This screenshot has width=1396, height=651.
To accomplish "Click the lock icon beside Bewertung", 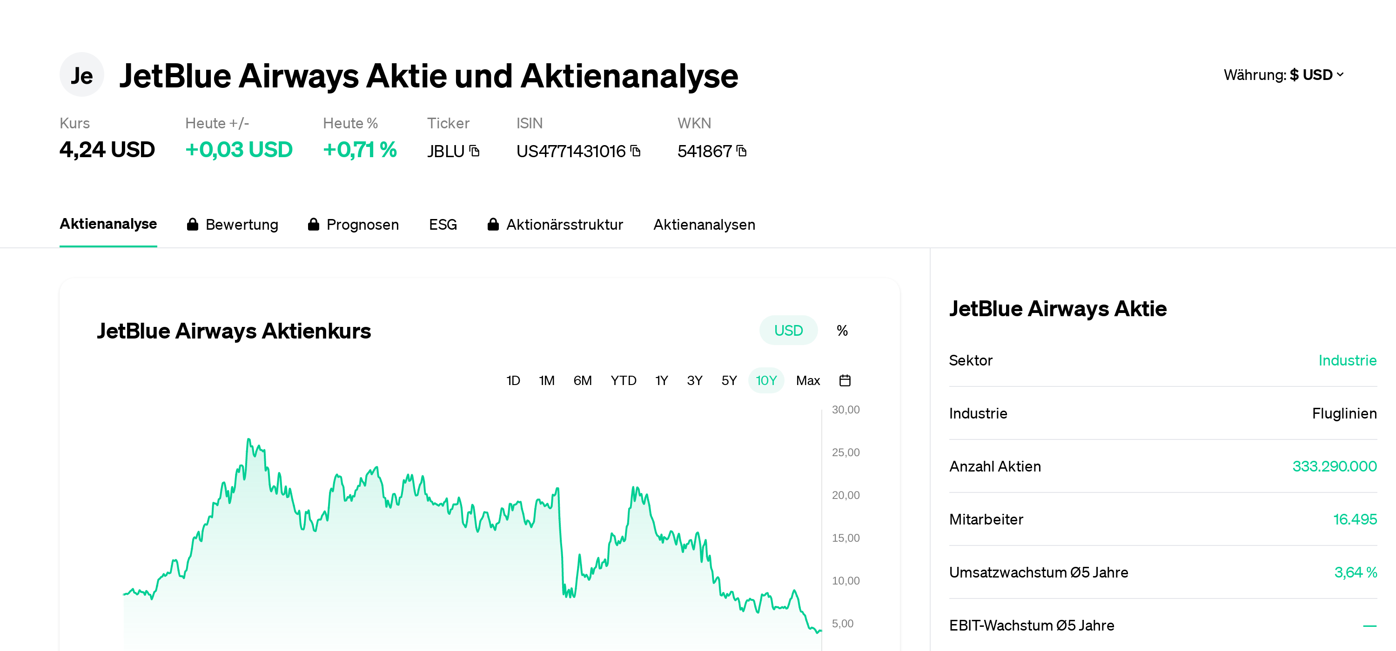I will coord(192,225).
